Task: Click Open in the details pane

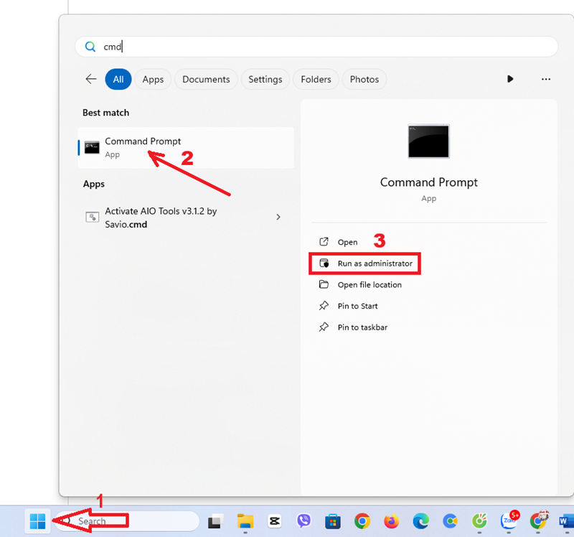Action: [347, 242]
